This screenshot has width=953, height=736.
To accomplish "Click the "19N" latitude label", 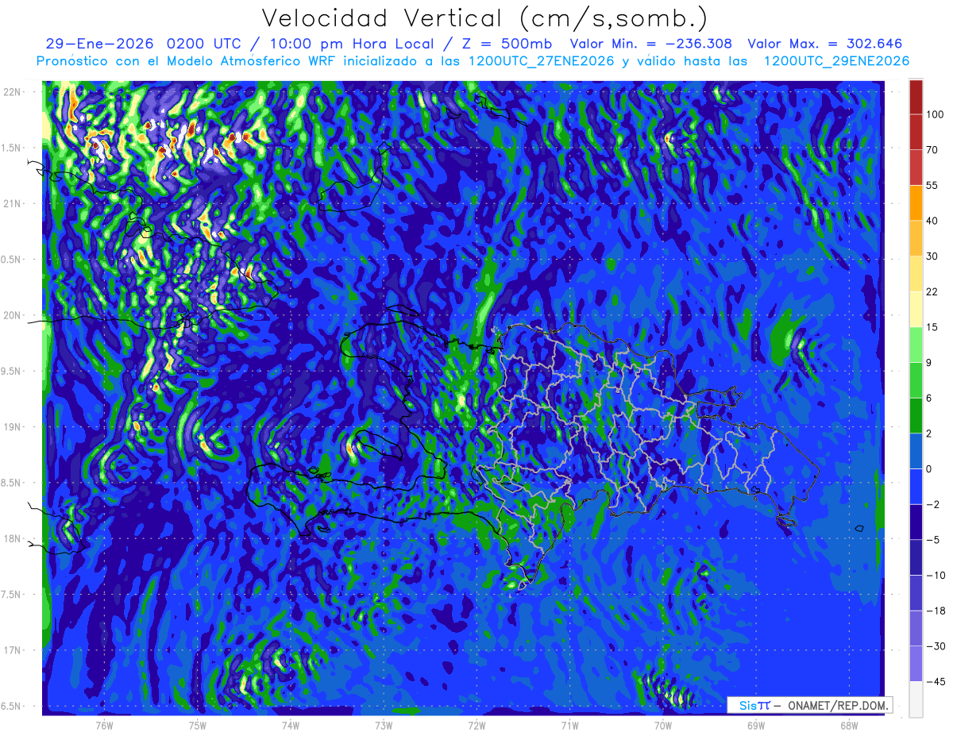I will [x=14, y=427].
